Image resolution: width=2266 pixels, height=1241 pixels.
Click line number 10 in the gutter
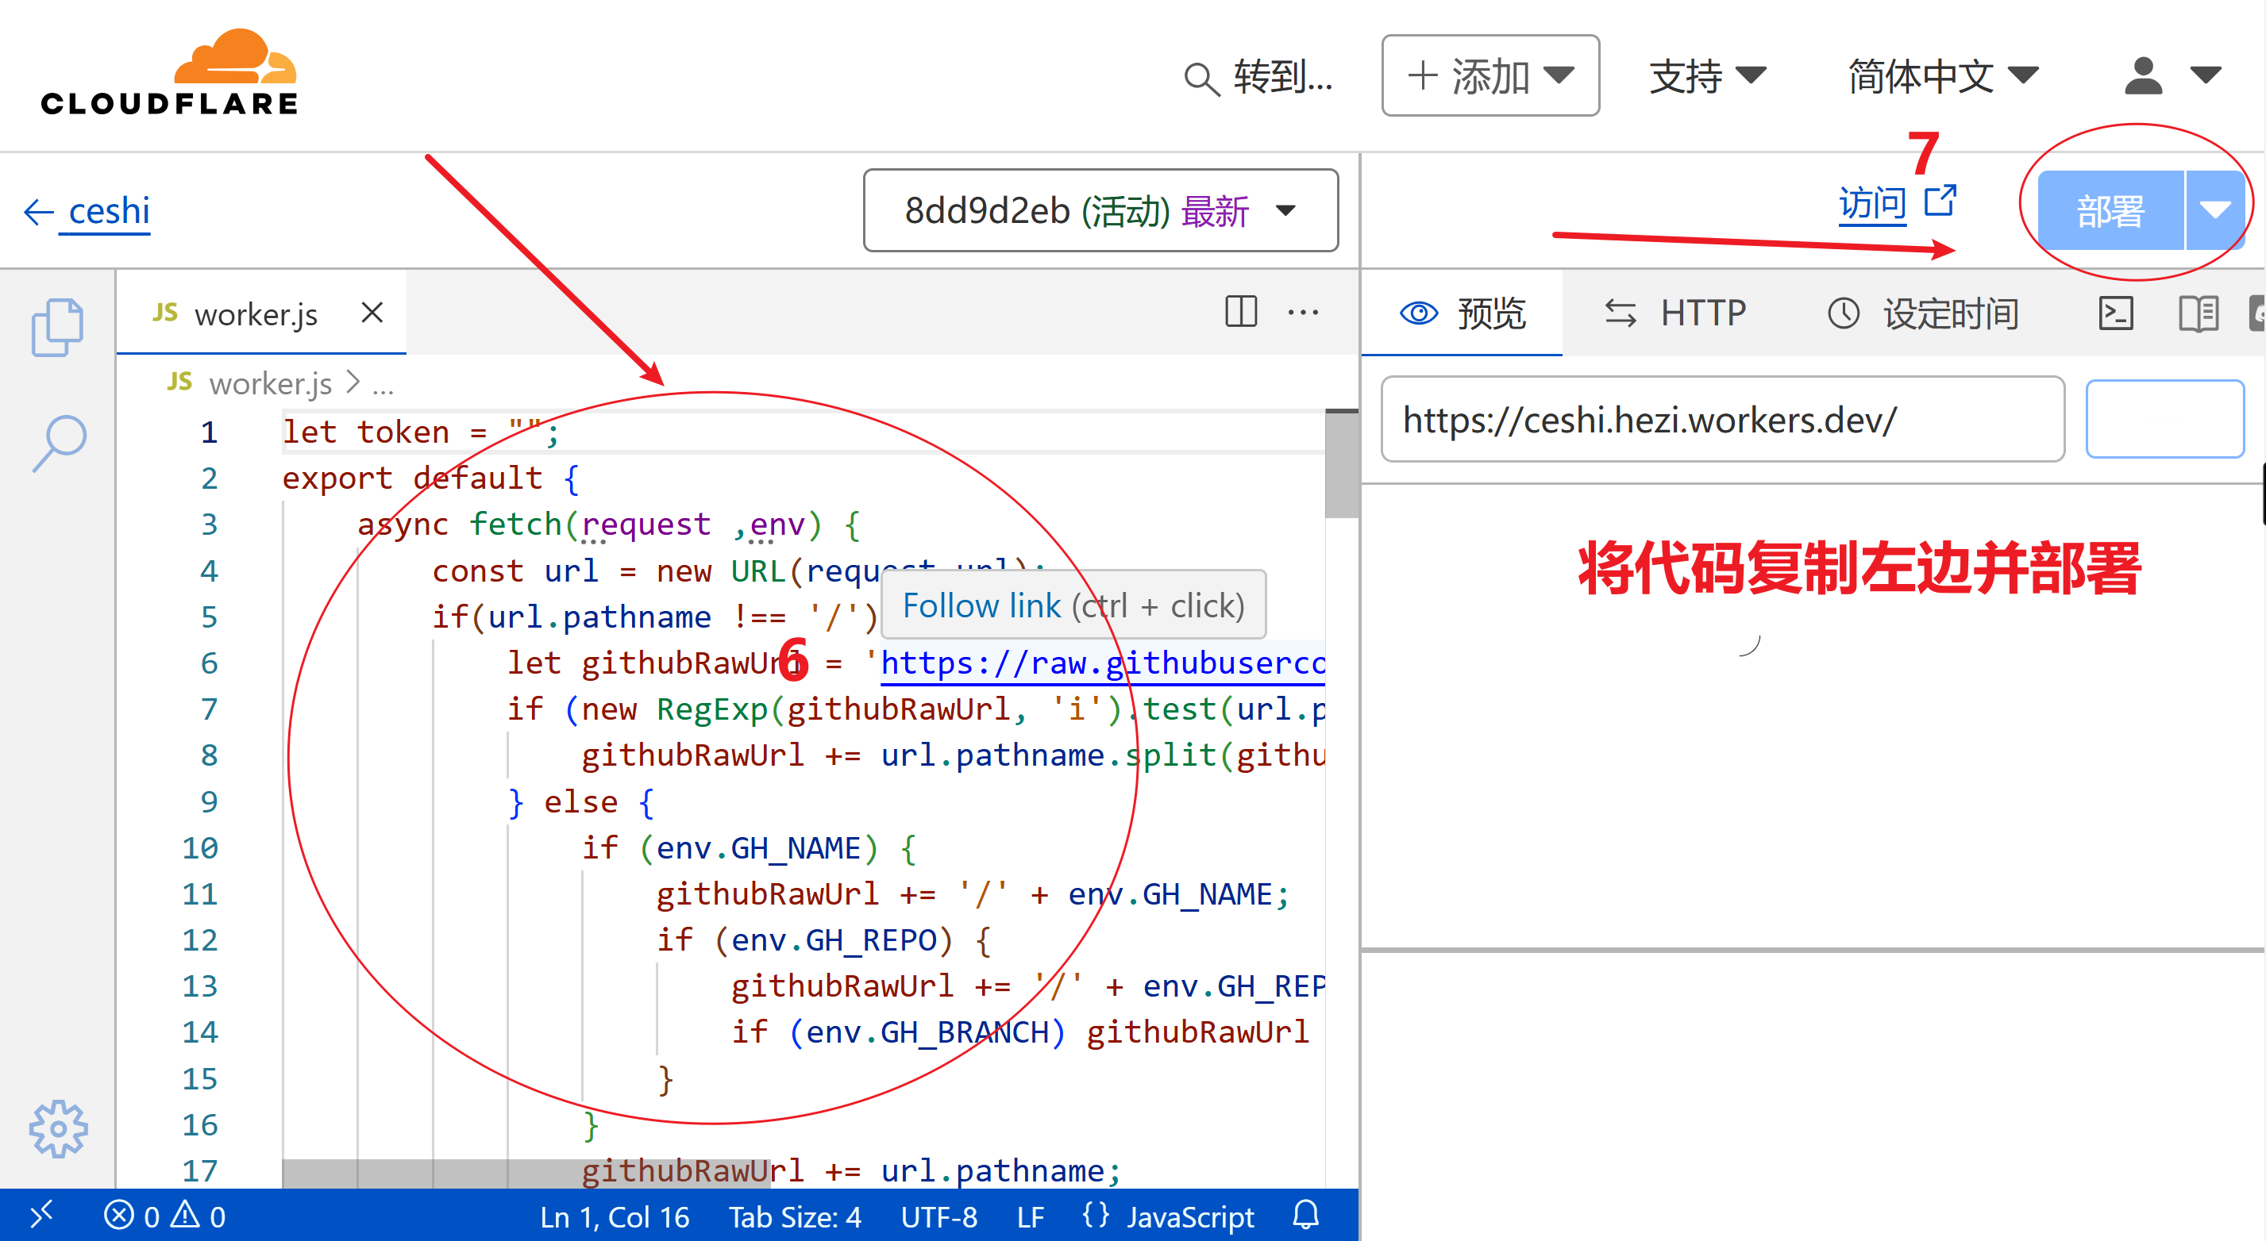[199, 847]
